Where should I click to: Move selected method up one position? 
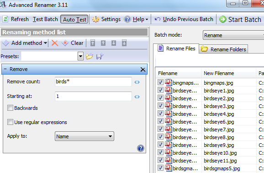point(103,43)
